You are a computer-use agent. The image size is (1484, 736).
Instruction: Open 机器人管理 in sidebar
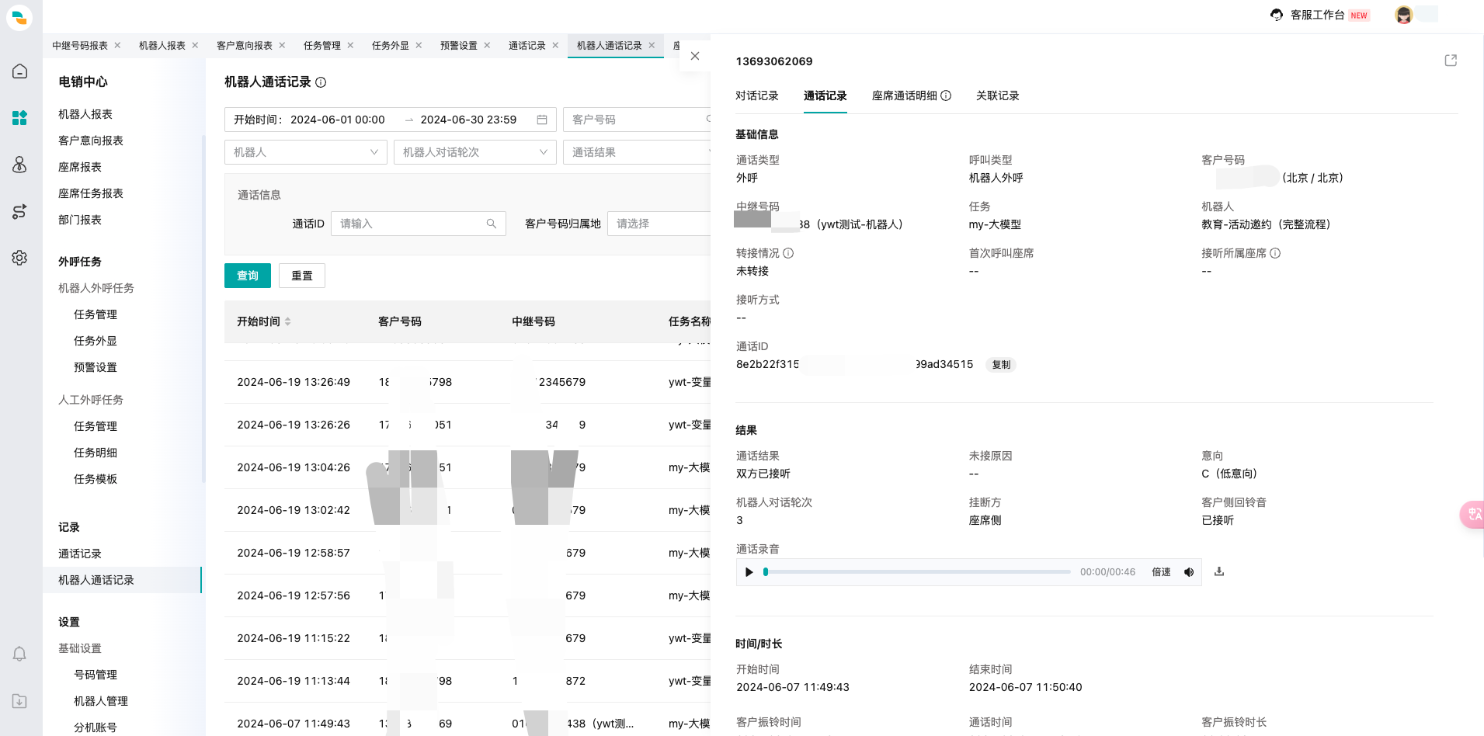(101, 701)
